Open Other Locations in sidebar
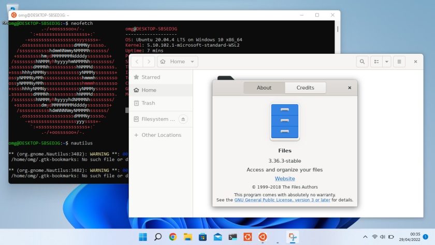 click(x=161, y=135)
